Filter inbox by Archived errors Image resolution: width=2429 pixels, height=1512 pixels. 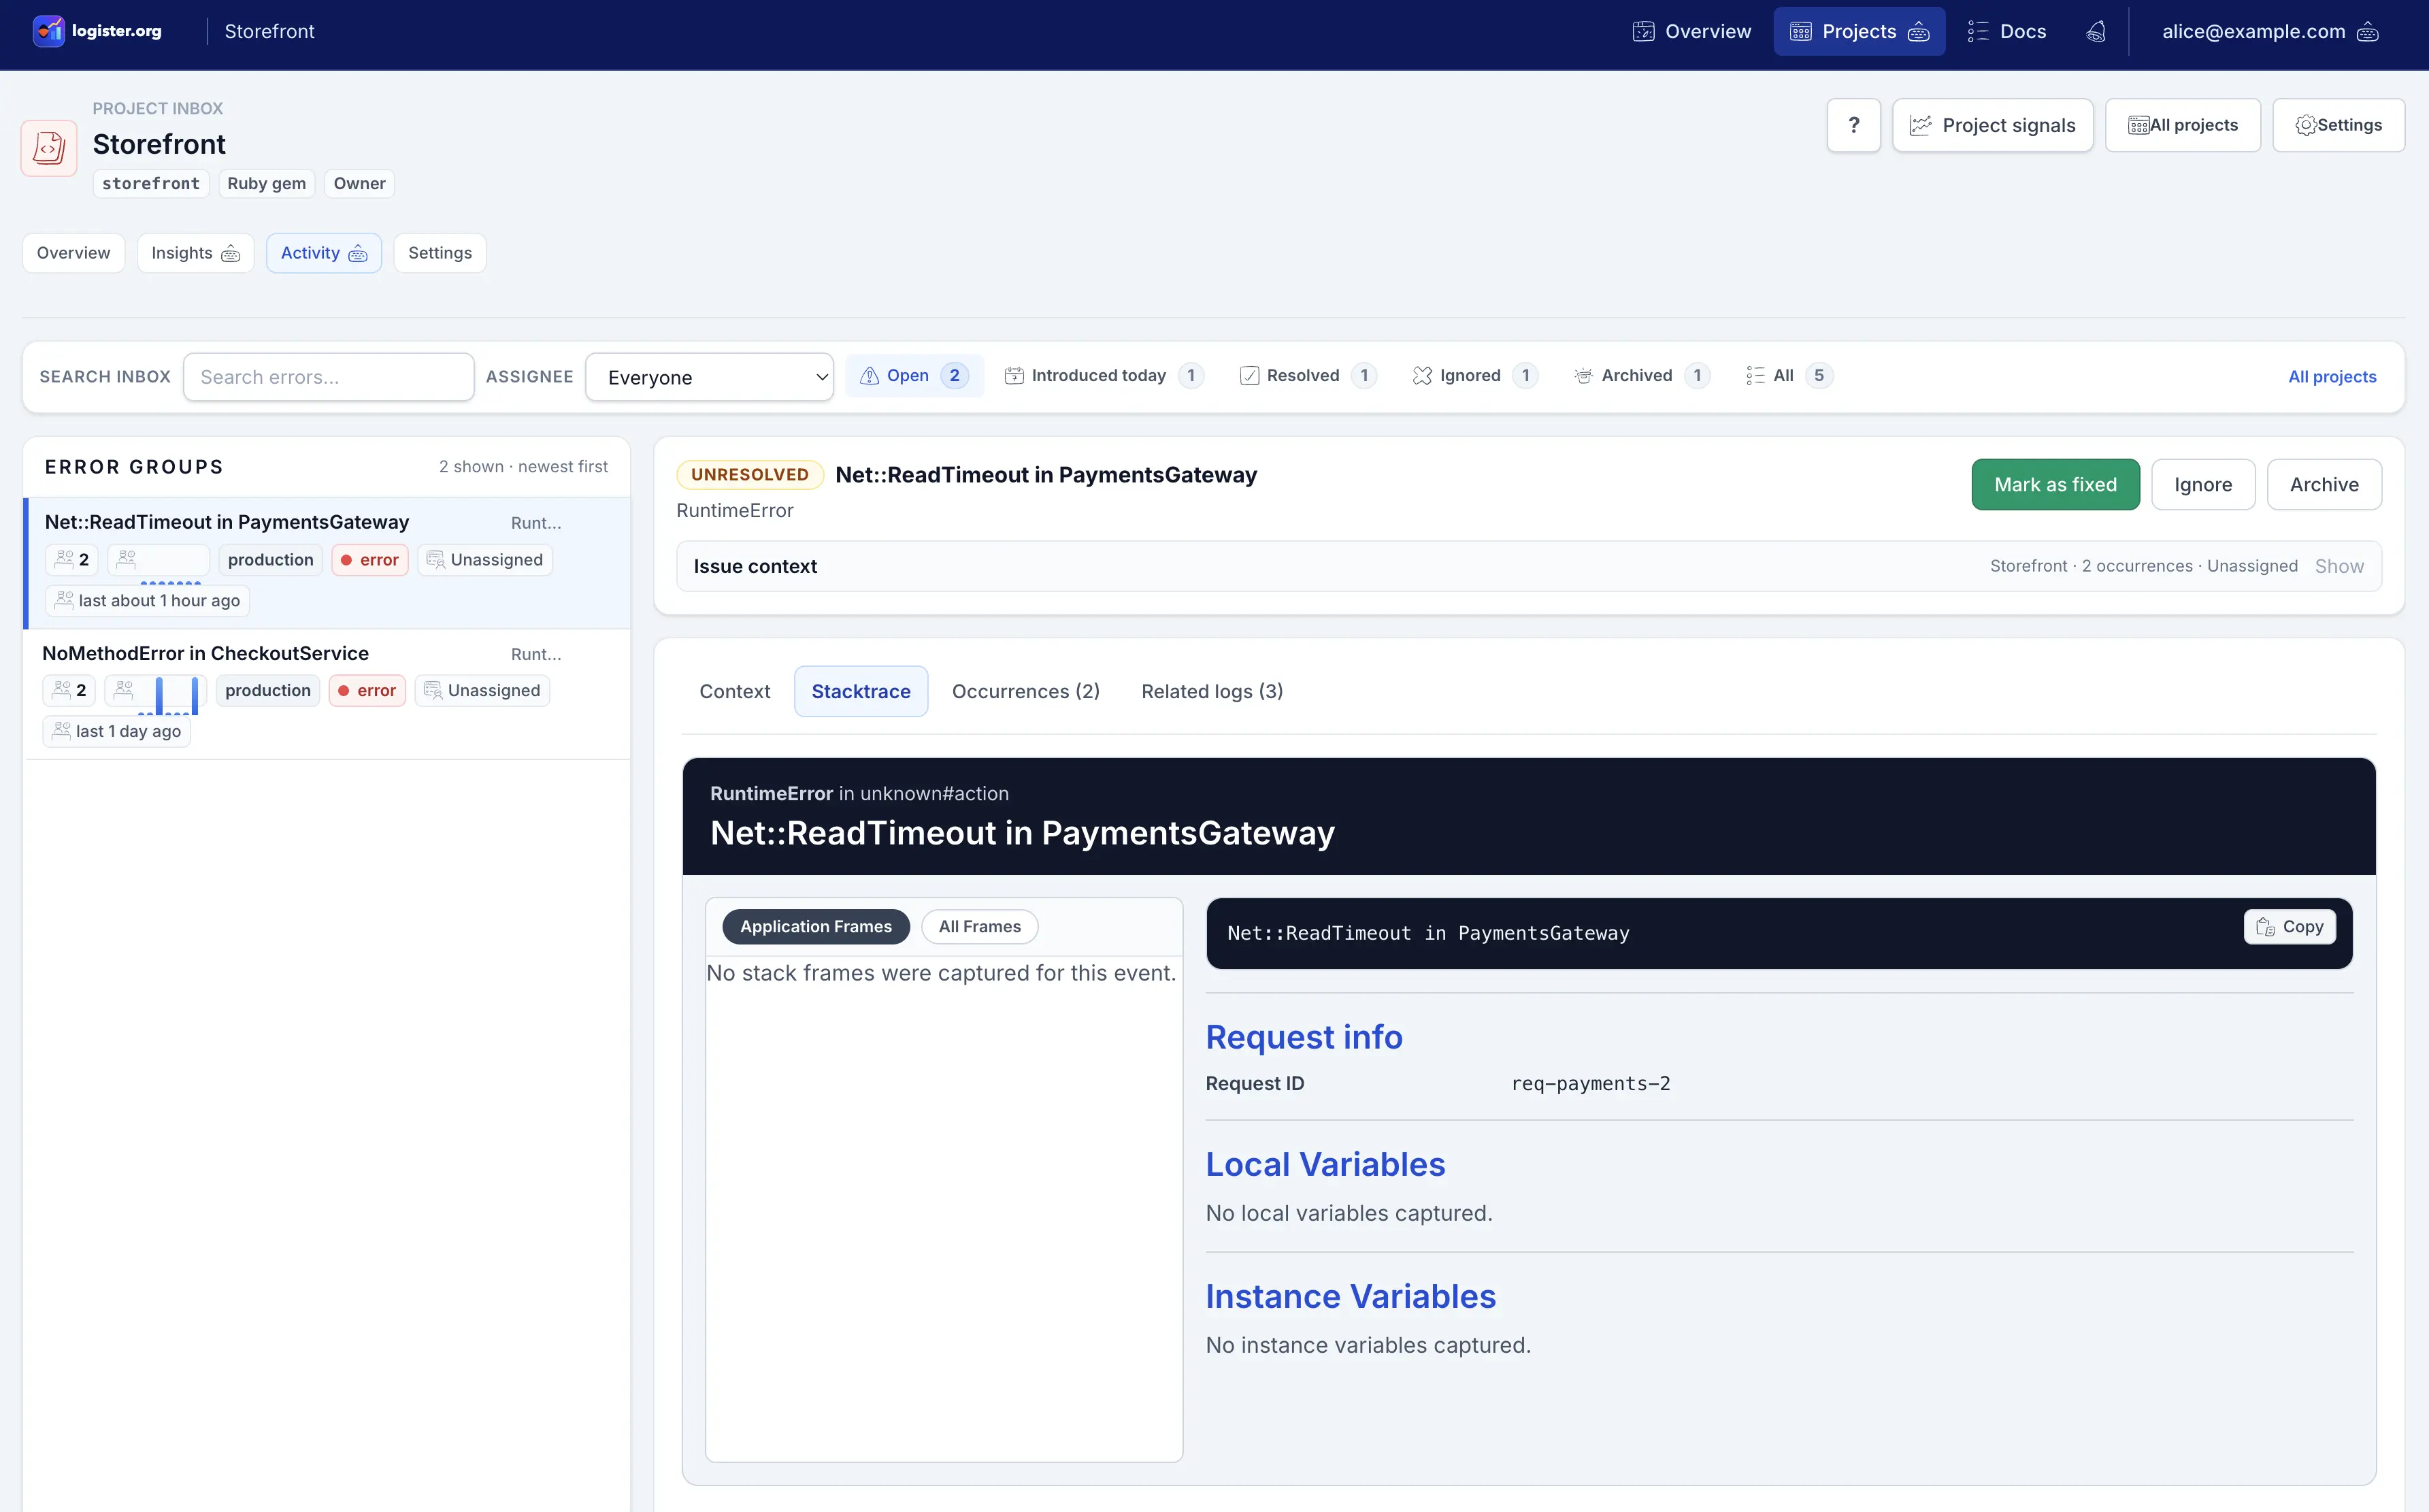[x=1642, y=375]
